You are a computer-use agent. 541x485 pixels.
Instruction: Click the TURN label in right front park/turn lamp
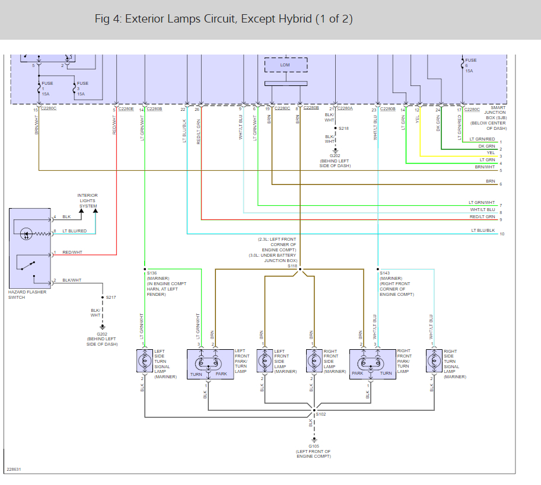click(386, 373)
